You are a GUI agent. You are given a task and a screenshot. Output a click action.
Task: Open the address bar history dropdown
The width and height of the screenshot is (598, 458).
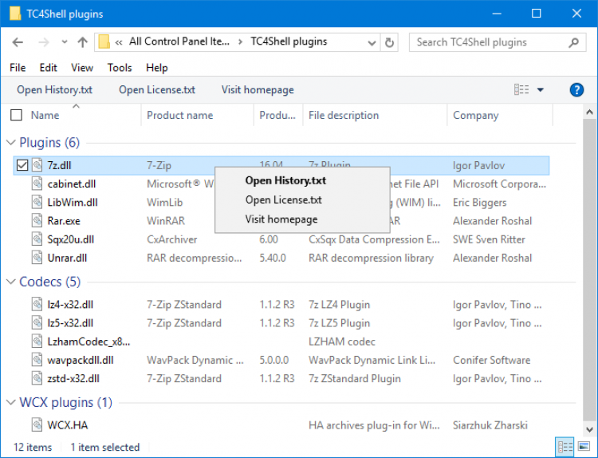371,42
